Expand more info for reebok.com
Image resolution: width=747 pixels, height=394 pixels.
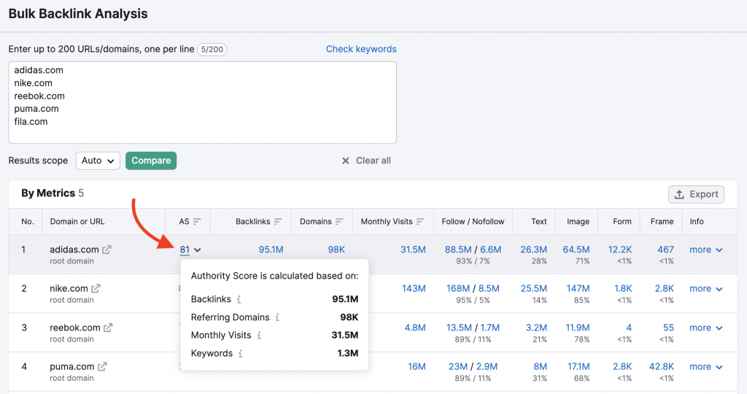(x=706, y=328)
